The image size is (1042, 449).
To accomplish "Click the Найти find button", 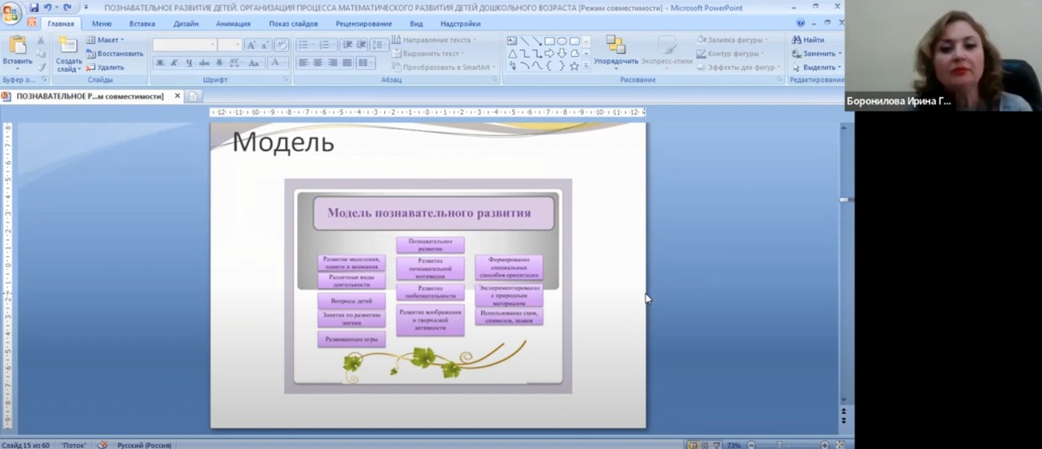I will click(x=808, y=40).
